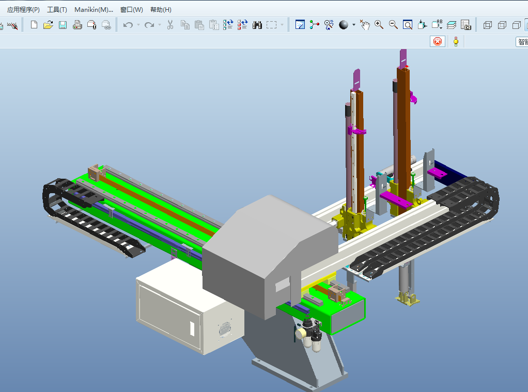
Task: Click the Refit to screen icon
Action: [408, 25]
